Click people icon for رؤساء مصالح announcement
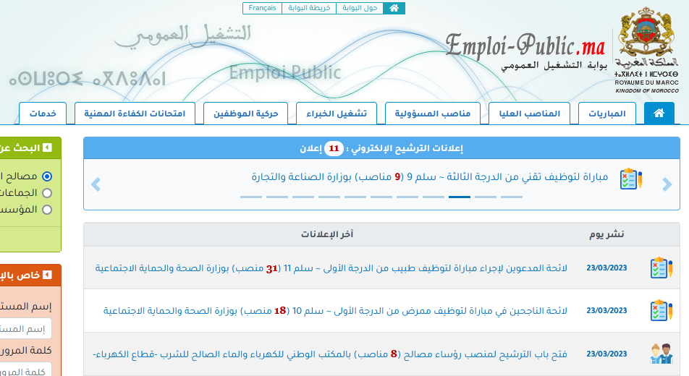Screen dimensions: 689x376 point(661,354)
